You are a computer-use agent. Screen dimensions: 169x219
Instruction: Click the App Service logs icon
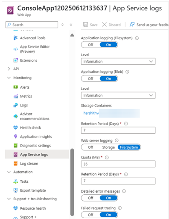point(15,154)
